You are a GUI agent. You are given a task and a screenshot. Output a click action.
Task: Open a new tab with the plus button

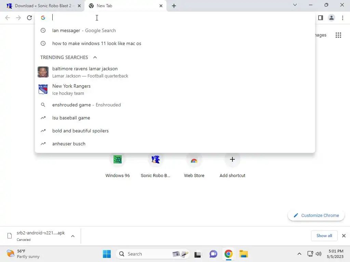pos(174,6)
